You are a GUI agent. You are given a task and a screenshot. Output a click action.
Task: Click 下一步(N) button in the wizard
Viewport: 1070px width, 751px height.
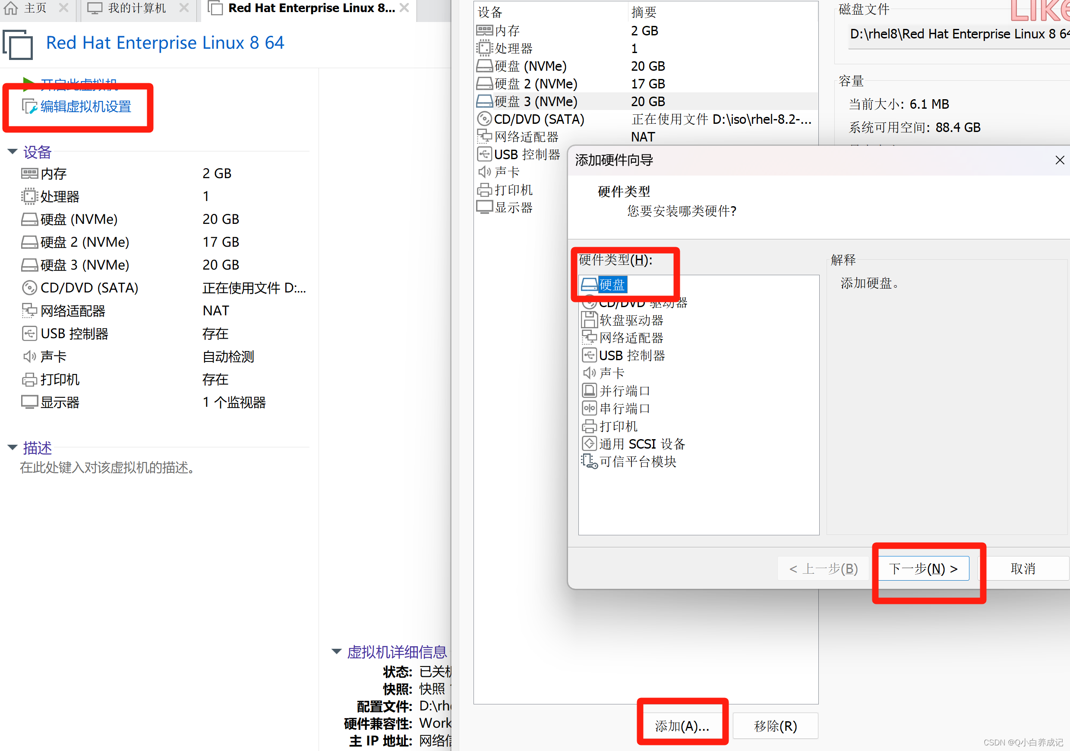(x=923, y=569)
